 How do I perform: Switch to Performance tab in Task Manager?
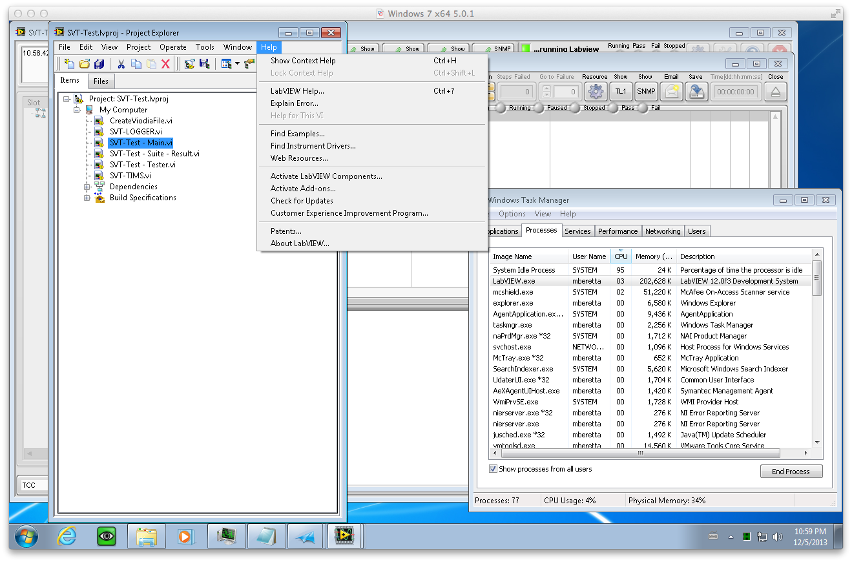618,231
